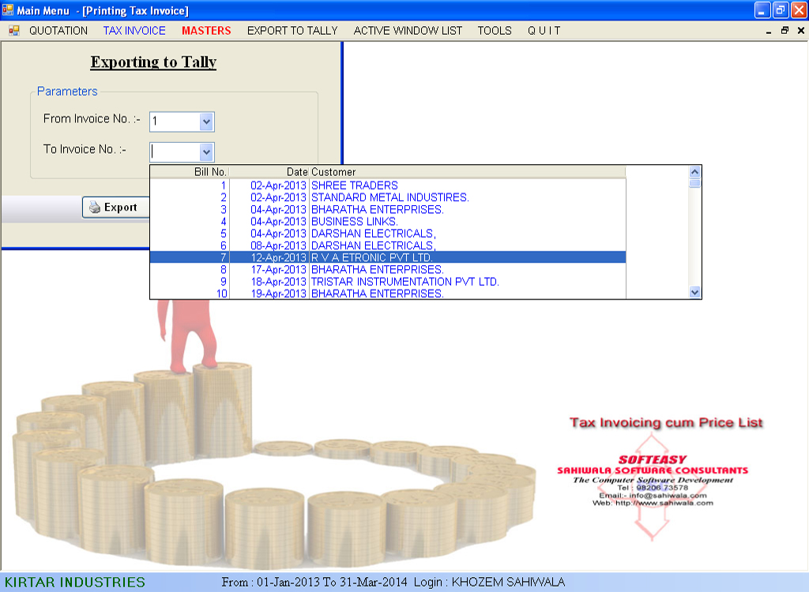Click the From 01-Jan-2013 To 31-Mar-2014 period text
The image size is (809, 592).
[x=314, y=583]
